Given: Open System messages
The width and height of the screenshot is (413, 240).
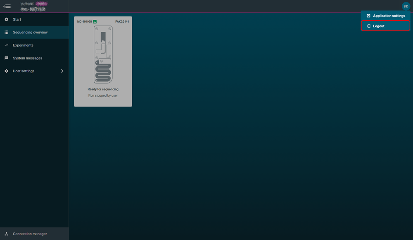Looking at the screenshot, I should pyautogui.click(x=34, y=58).
